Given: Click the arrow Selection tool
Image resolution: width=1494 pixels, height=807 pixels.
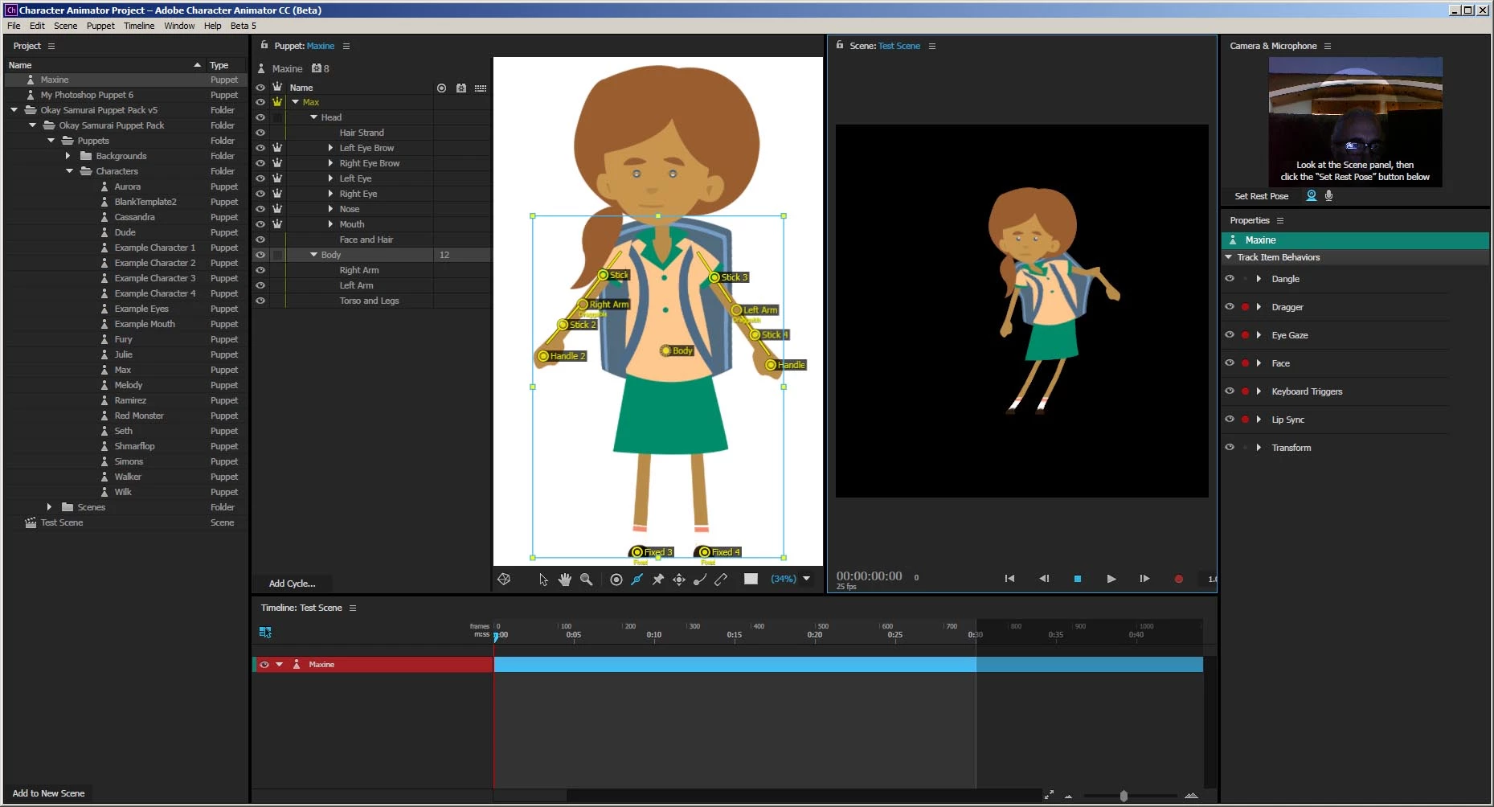Looking at the screenshot, I should [x=543, y=580].
